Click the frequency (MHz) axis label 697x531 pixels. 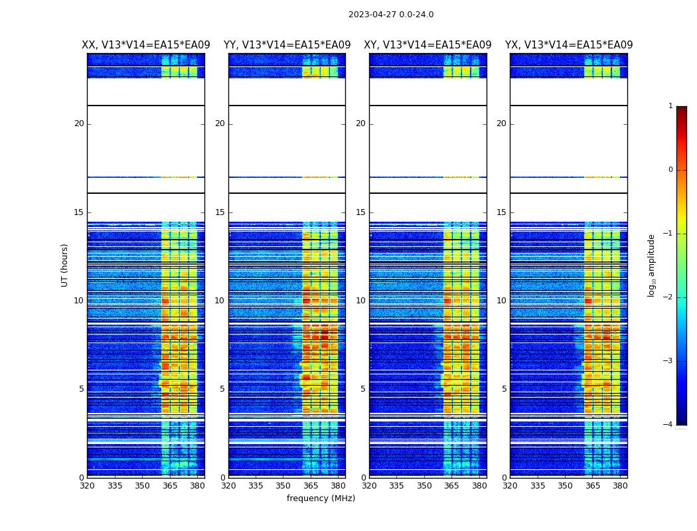(x=321, y=498)
